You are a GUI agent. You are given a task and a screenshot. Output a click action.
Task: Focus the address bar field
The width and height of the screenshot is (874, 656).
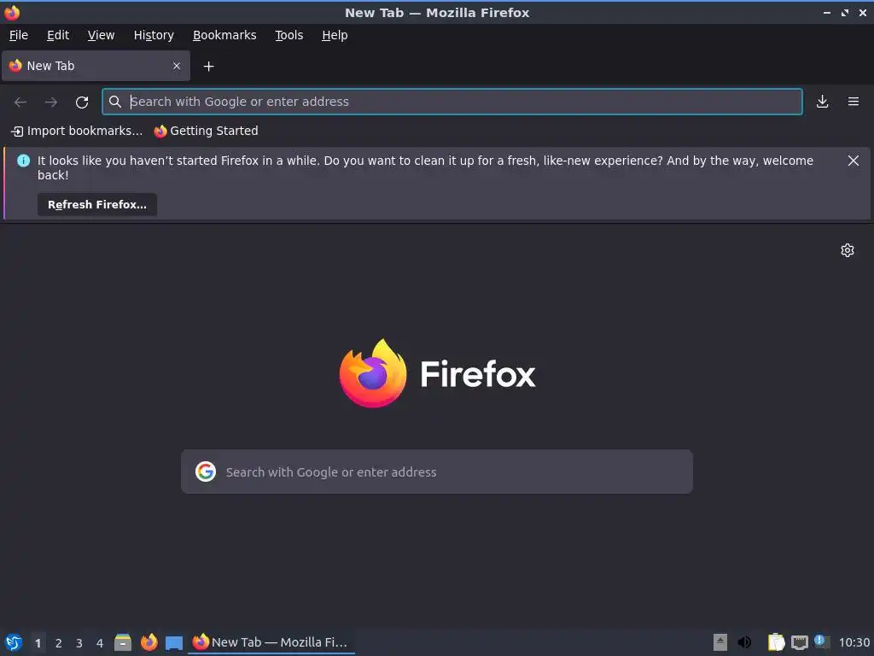click(452, 102)
